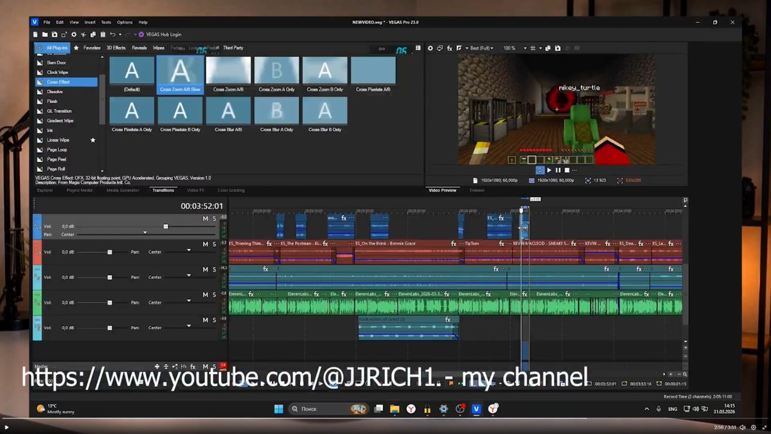Image resolution: width=771 pixels, height=434 pixels.
Task: Click the Copy icon in main toolbar
Action: pyautogui.click(x=93, y=34)
